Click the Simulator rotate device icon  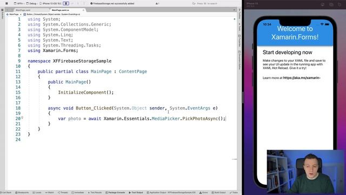(x=340, y=4)
